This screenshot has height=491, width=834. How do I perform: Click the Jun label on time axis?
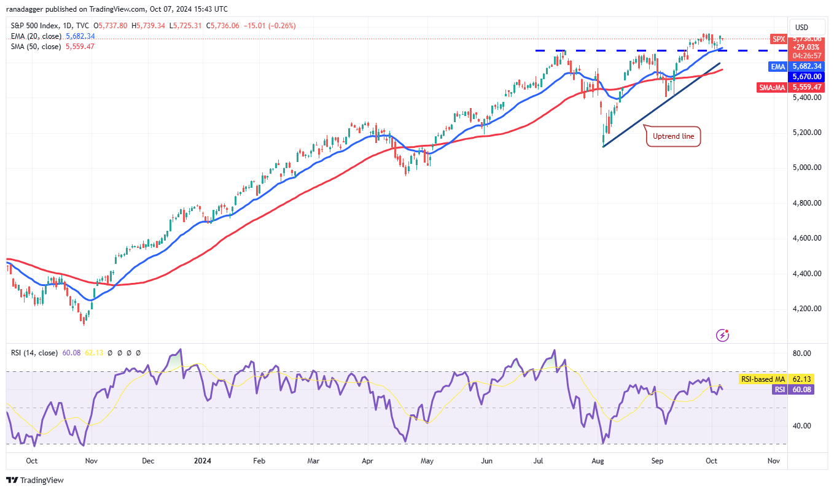(x=487, y=460)
